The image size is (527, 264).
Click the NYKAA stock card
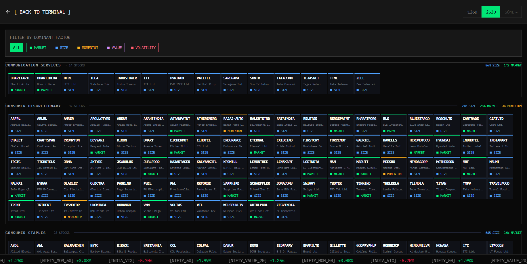point(48,189)
